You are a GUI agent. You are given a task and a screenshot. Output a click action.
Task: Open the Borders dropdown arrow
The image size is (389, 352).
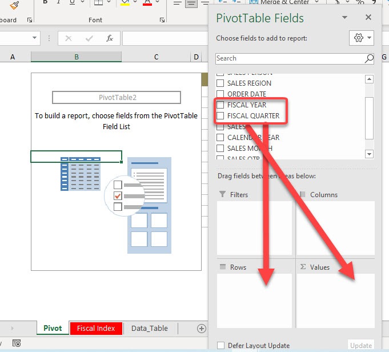tap(109, 2)
